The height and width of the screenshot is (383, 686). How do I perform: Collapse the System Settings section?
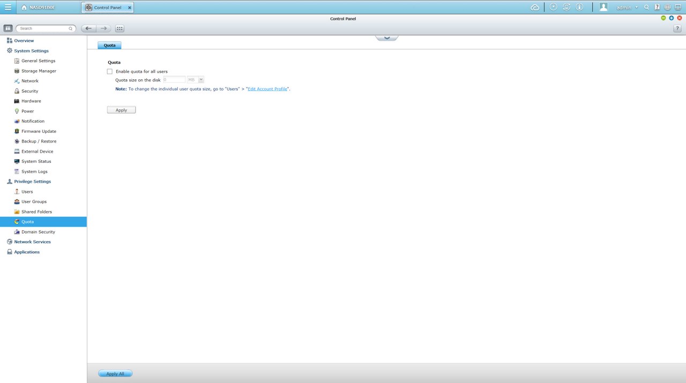[x=31, y=51]
